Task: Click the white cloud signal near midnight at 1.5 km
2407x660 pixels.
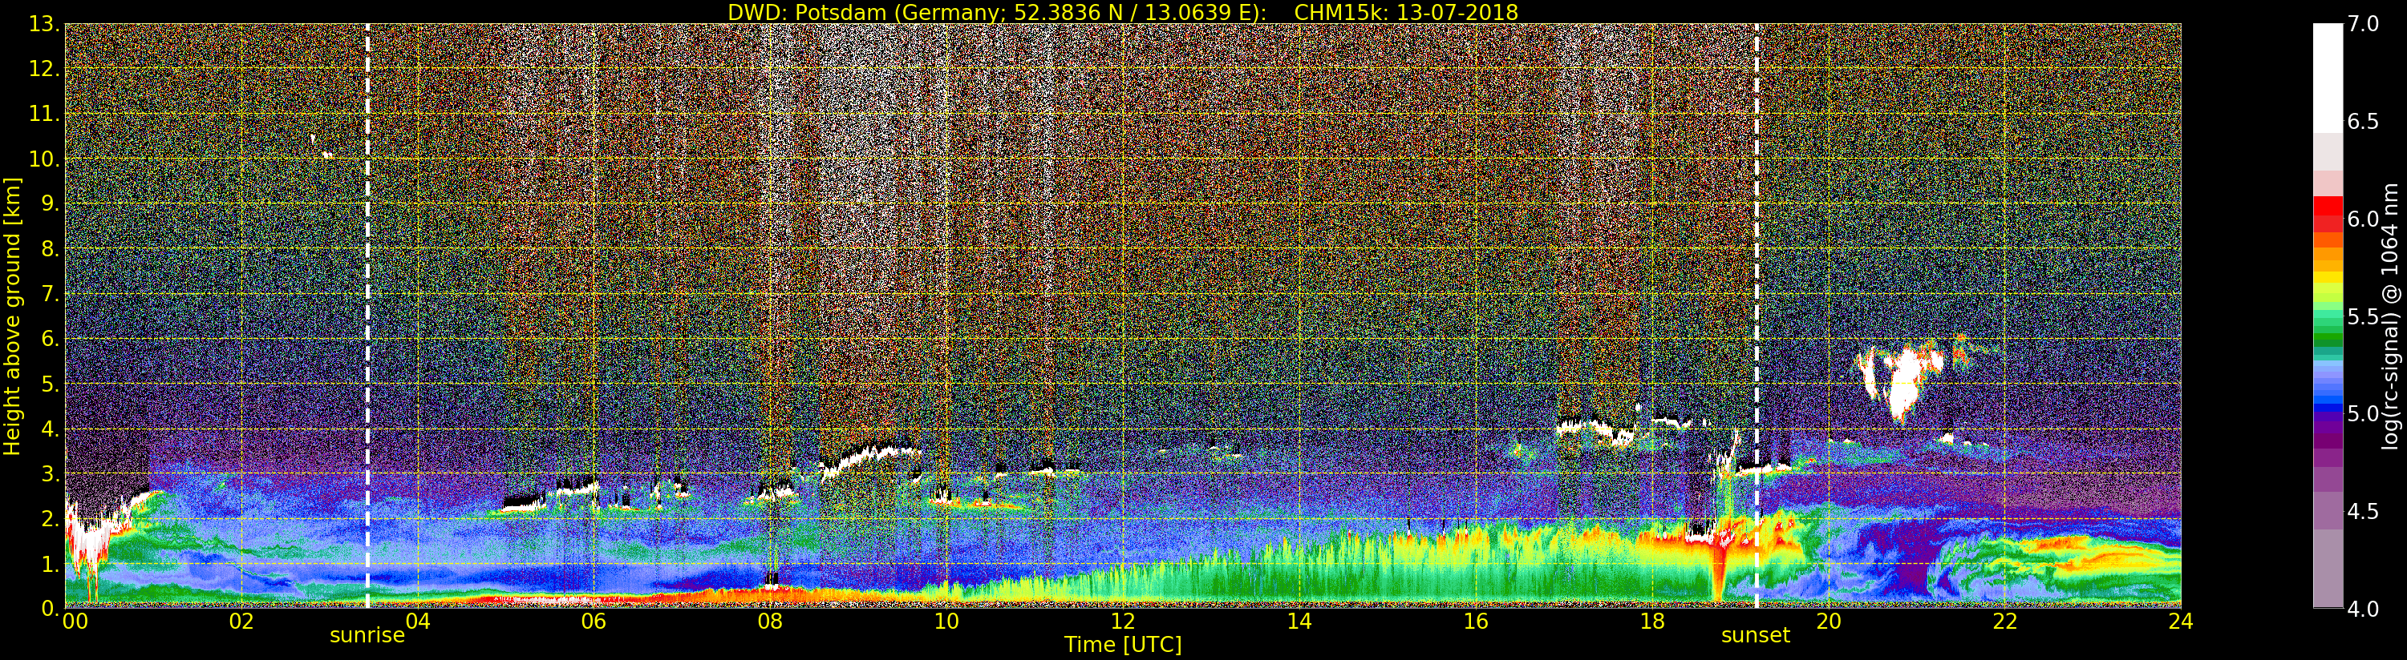Action: 90,545
